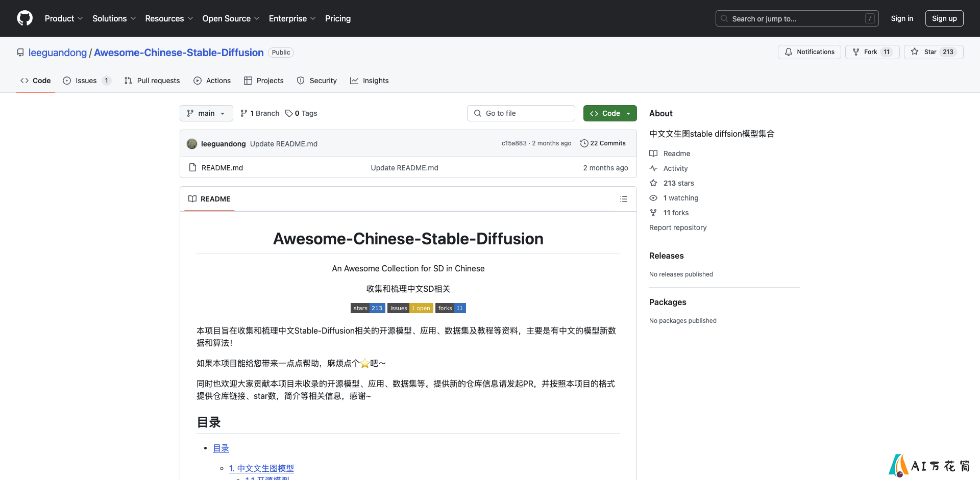This screenshot has height=480, width=980.
Task: Open the Pricing page
Action: pos(338,18)
